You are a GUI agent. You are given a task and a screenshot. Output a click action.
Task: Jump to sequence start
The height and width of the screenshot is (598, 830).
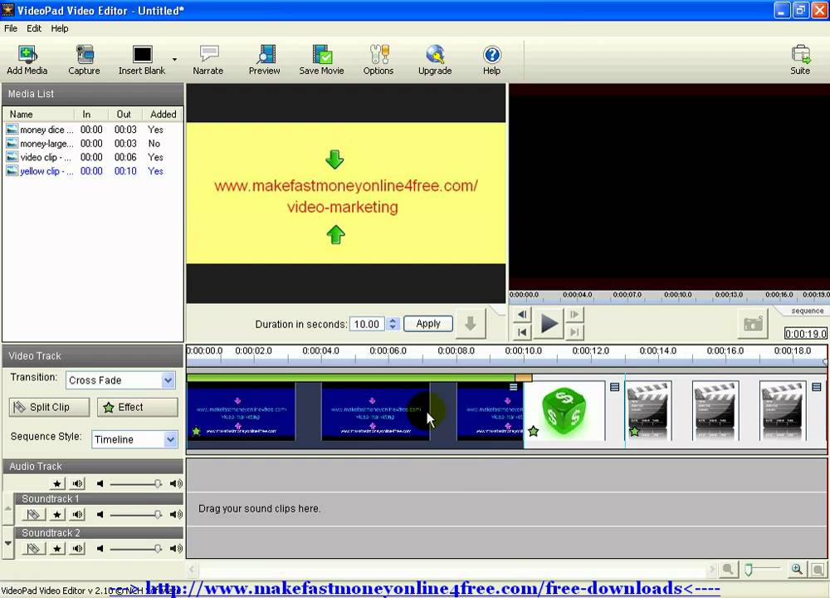click(522, 332)
